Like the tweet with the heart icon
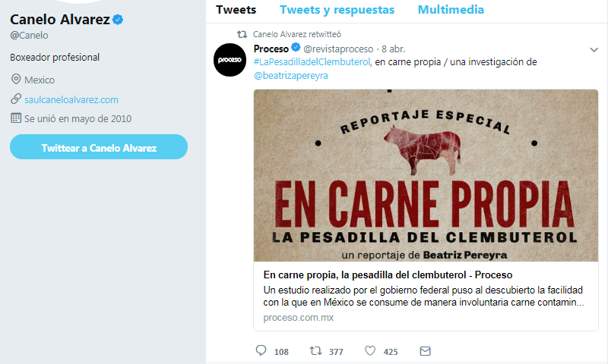 pos(370,351)
